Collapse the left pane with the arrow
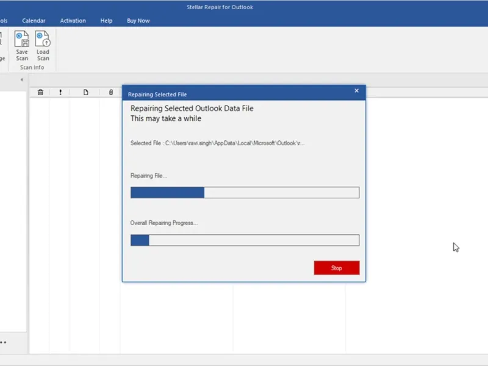 coord(21,80)
